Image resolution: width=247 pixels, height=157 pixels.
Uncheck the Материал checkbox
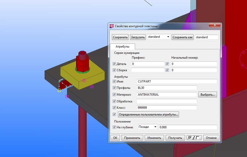(x=114, y=95)
